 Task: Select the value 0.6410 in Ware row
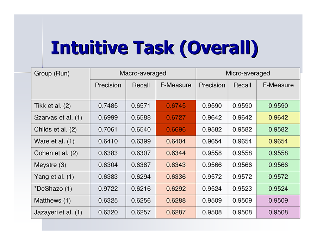(x=108, y=141)
